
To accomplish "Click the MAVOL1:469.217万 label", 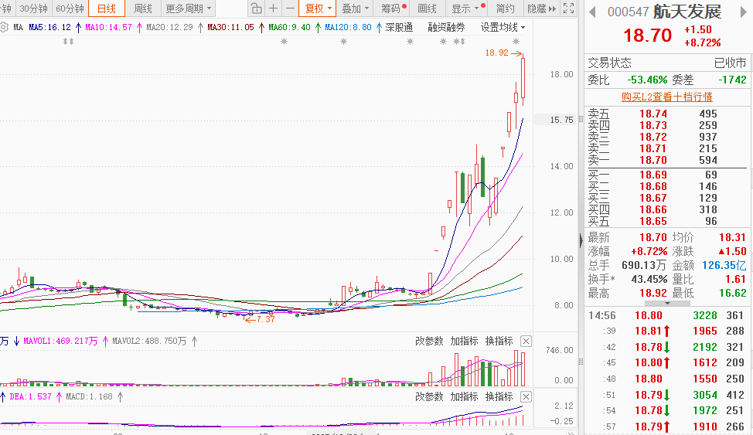I will tap(60, 341).
